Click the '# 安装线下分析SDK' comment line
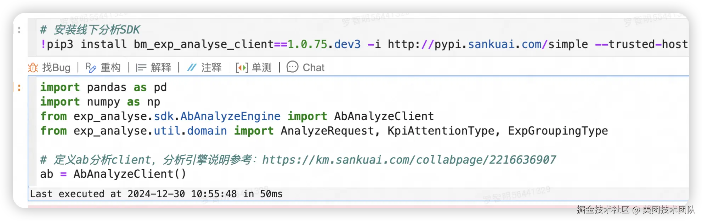Screen dimensions: 702x221 click(x=90, y=30)
